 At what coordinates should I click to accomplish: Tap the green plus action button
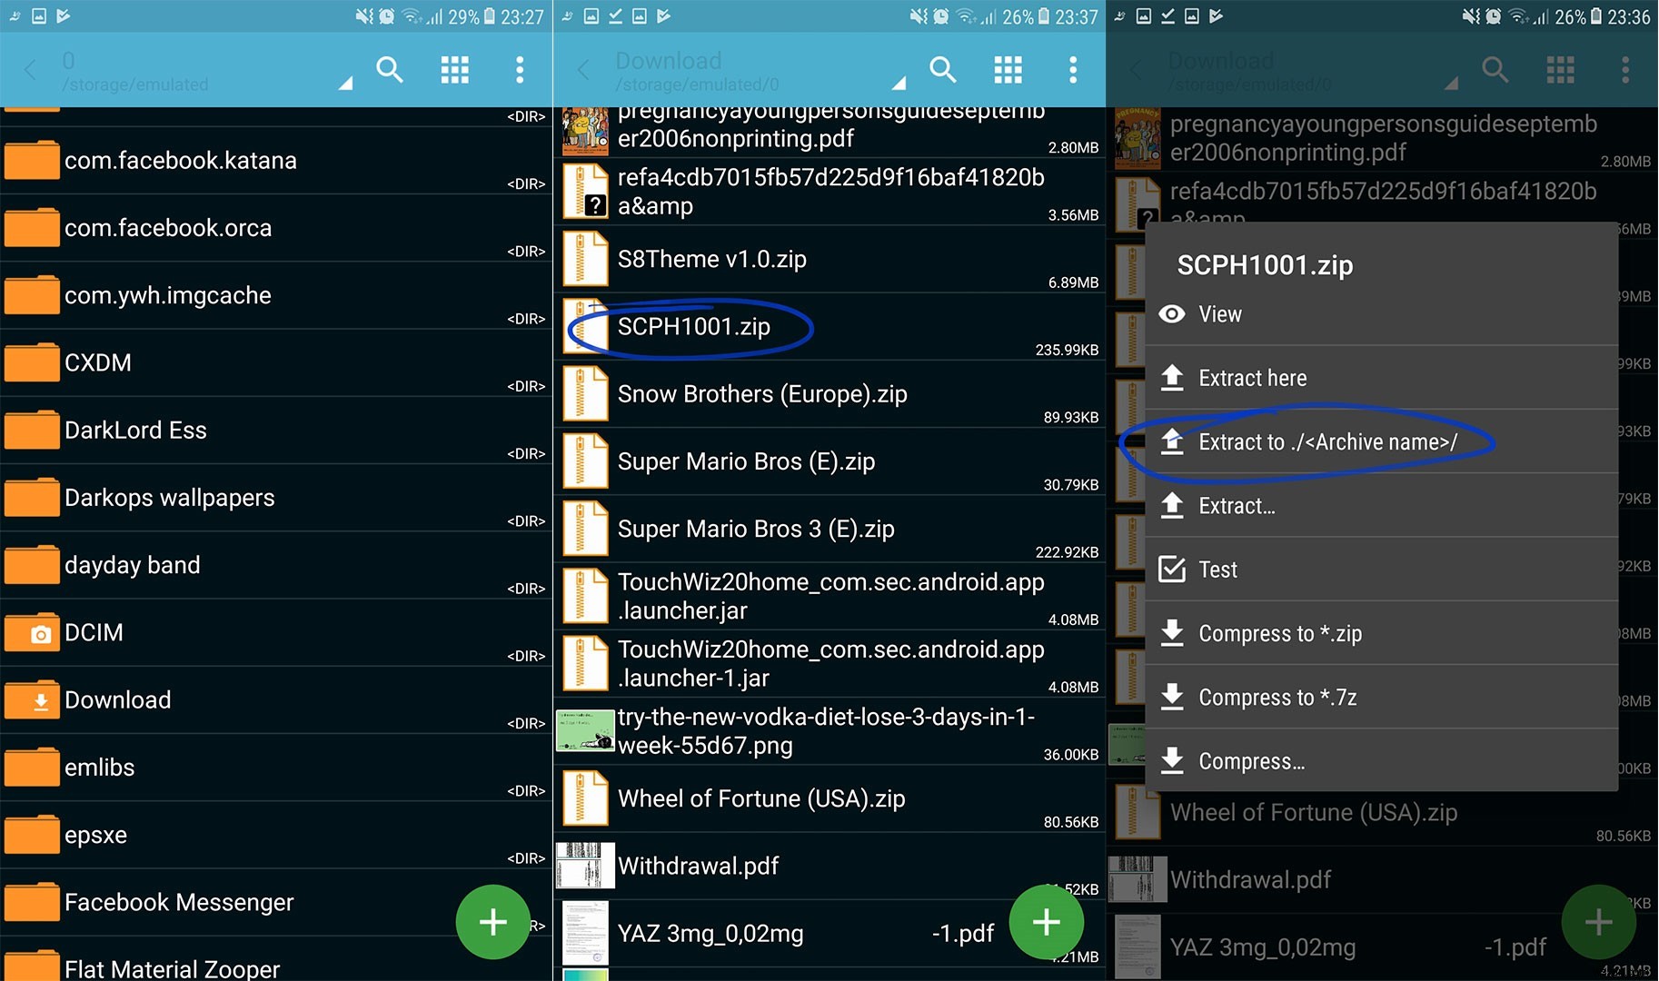coord(1045,922)
